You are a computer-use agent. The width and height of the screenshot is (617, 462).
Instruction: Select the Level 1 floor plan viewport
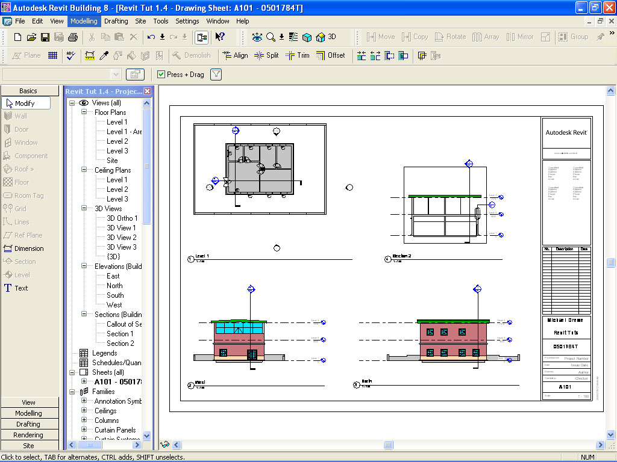(x=260, y=169)
